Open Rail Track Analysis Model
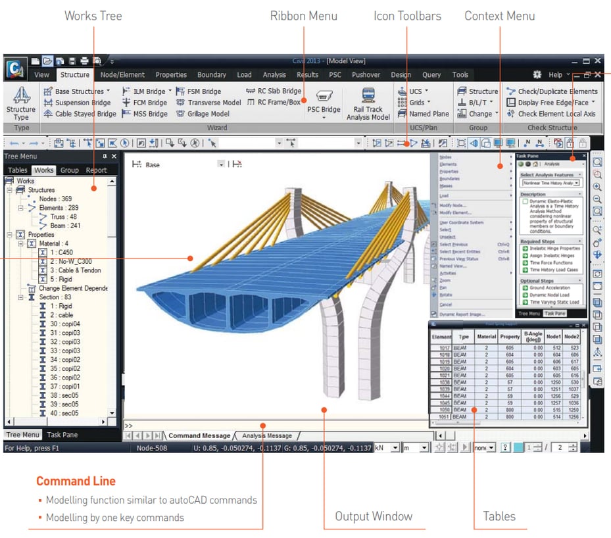Viewport: 611px width, 538px height. 368,104
